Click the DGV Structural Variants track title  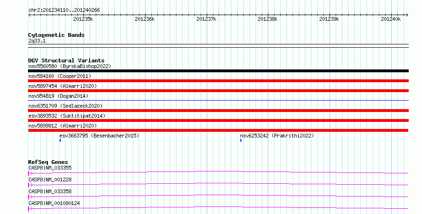(x=66, y=60)
